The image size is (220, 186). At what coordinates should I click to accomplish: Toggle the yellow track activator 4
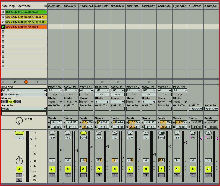[x=19, y=169]
